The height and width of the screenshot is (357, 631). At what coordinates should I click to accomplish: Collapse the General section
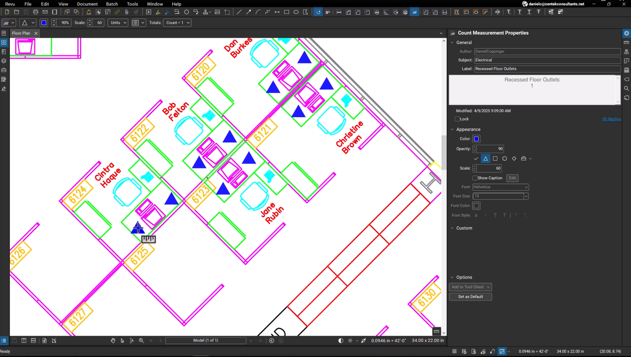click(453, 42)
